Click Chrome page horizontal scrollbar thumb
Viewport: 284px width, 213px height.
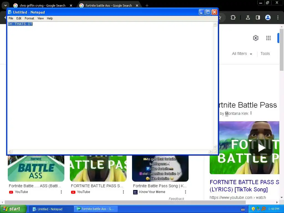(x=125, y=202)
